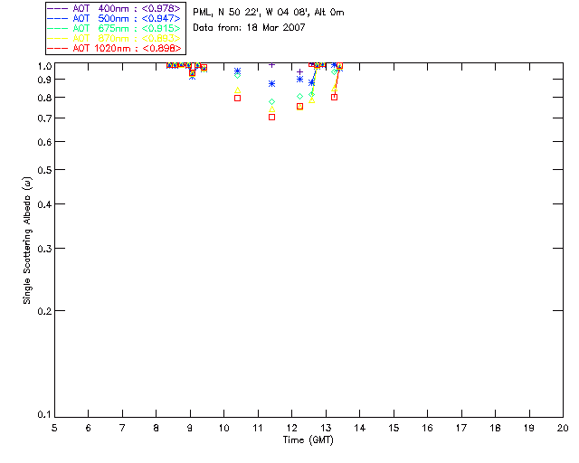Screen dimensions: 579x463
Task: Click the hour 11 label on time axis
Action: [x=258, y=428]
